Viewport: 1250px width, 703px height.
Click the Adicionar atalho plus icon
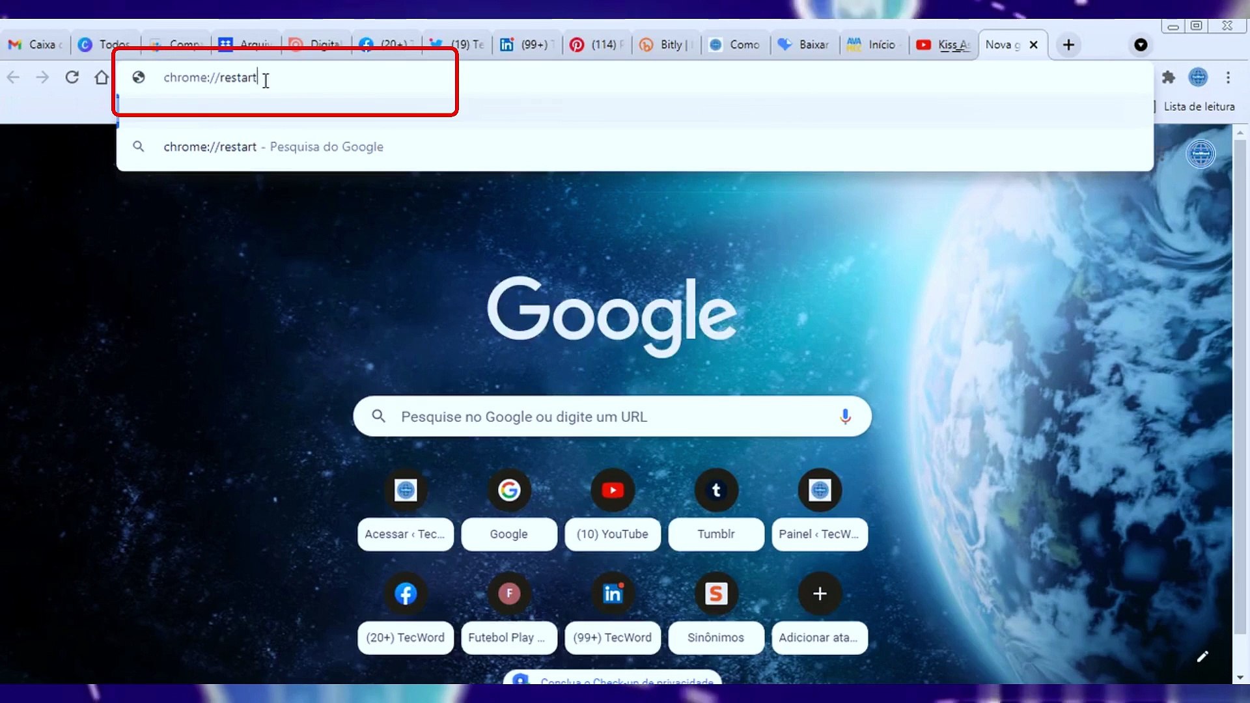(820, 594)
